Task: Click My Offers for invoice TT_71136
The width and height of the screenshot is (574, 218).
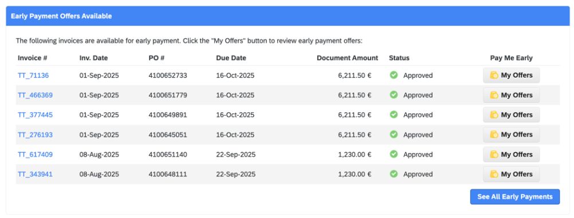Action: [x=512, y=76]
